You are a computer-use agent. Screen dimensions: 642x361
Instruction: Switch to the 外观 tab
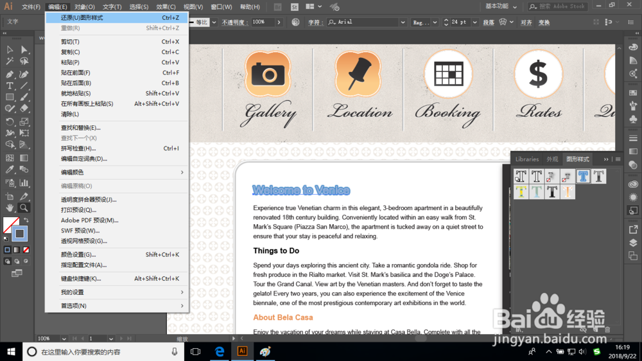point(552,159)
